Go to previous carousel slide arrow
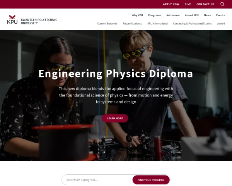Viewport: 232px width, 186px height. (104, 152)
